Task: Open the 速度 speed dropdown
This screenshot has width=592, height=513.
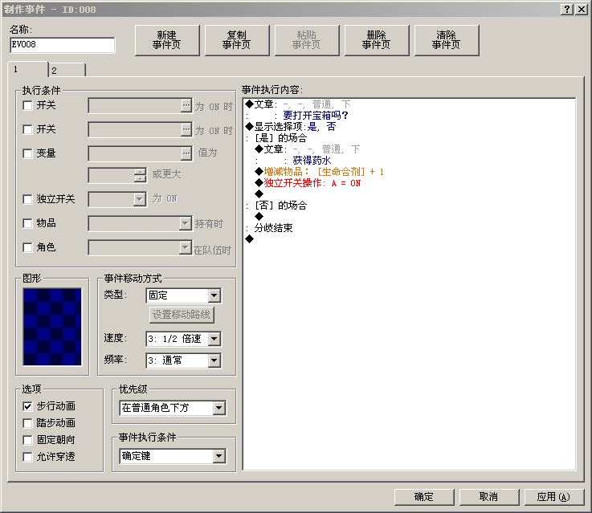Action: pos(214,338)
